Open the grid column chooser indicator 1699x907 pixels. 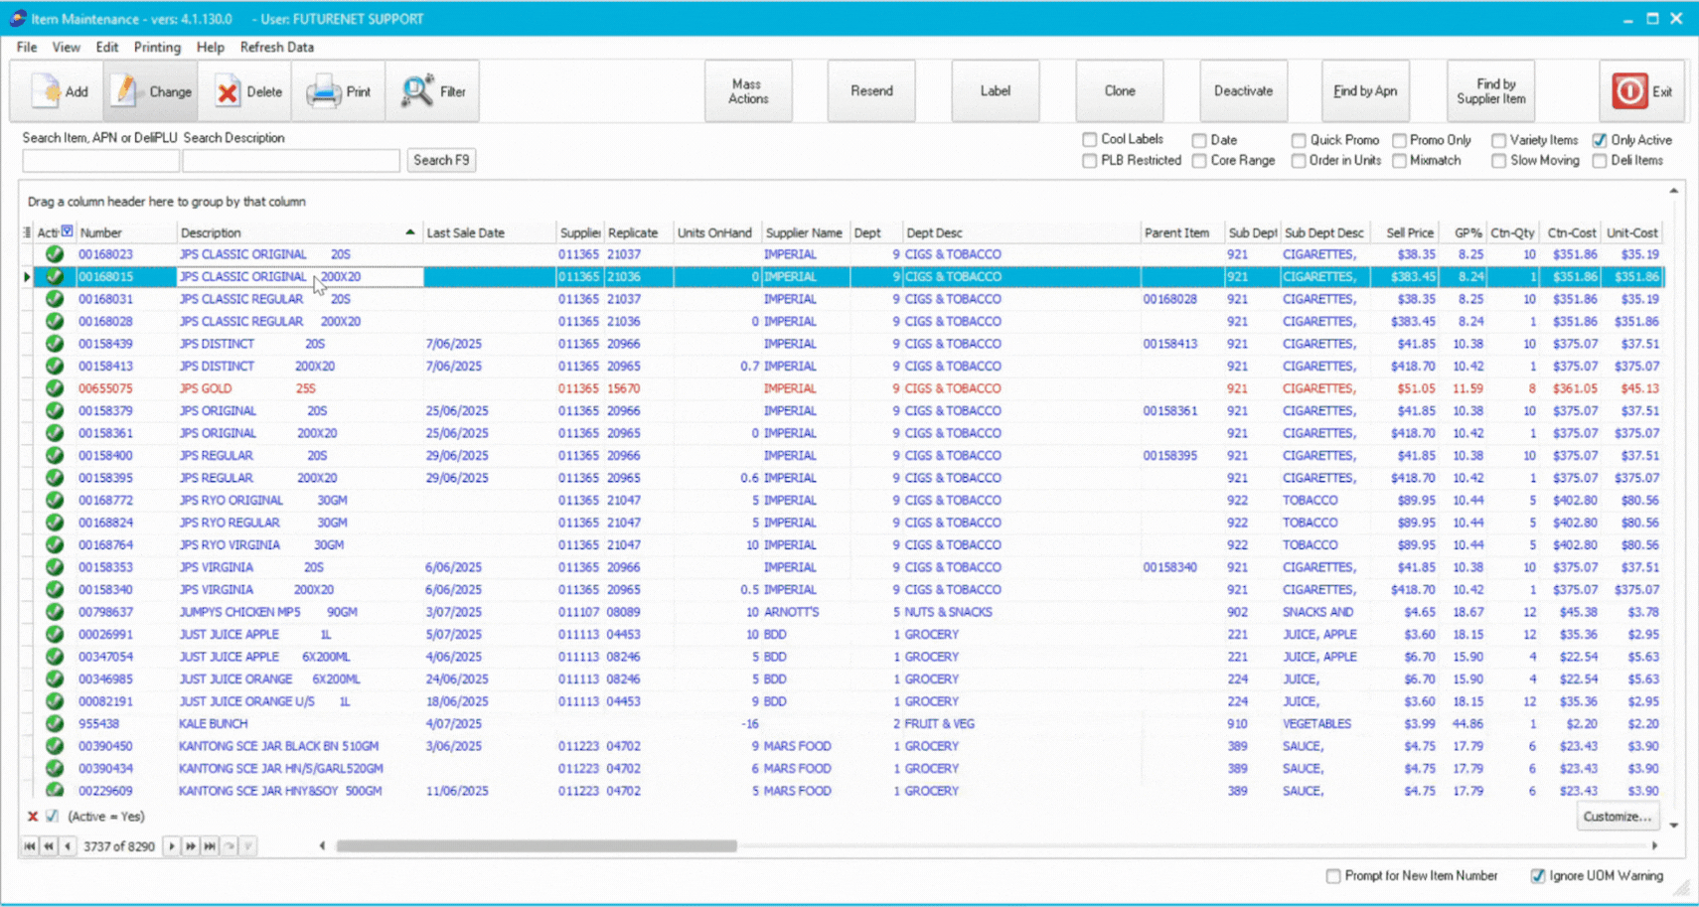click(27, 232)
